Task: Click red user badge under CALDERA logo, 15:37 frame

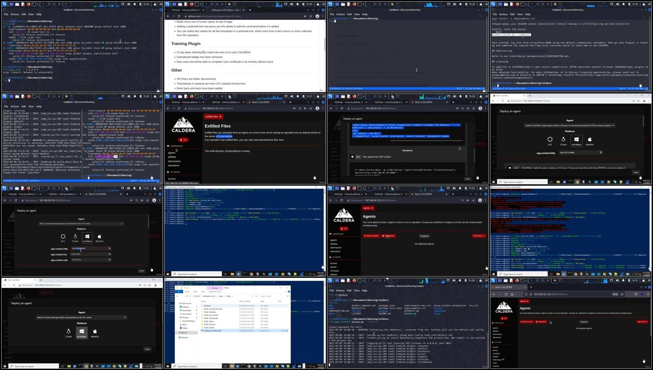Action: coord(183,140)
